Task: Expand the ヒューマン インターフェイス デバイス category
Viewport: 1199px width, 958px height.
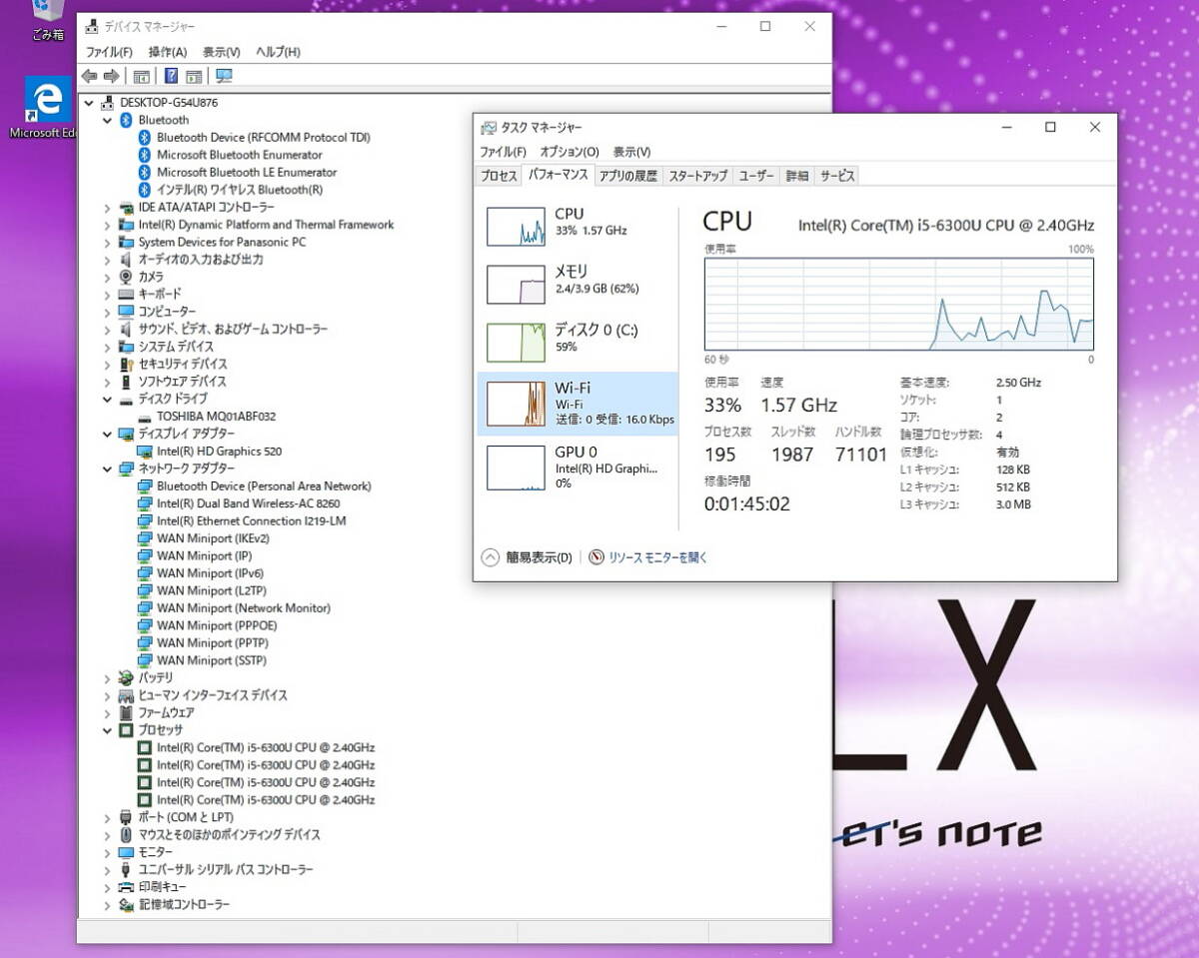Action: coord(107,695)
